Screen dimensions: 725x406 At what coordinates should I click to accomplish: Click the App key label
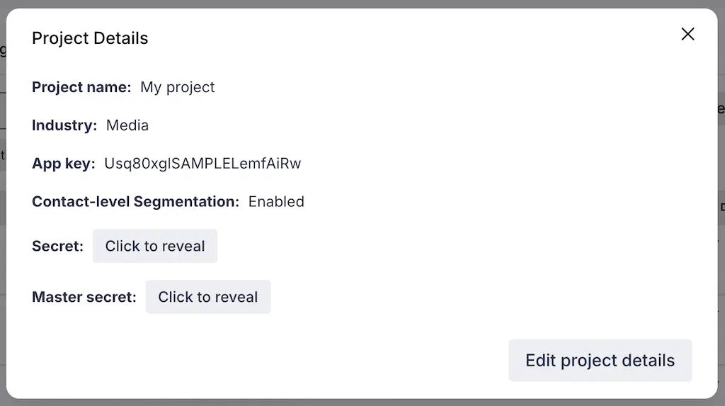point(63,164)
